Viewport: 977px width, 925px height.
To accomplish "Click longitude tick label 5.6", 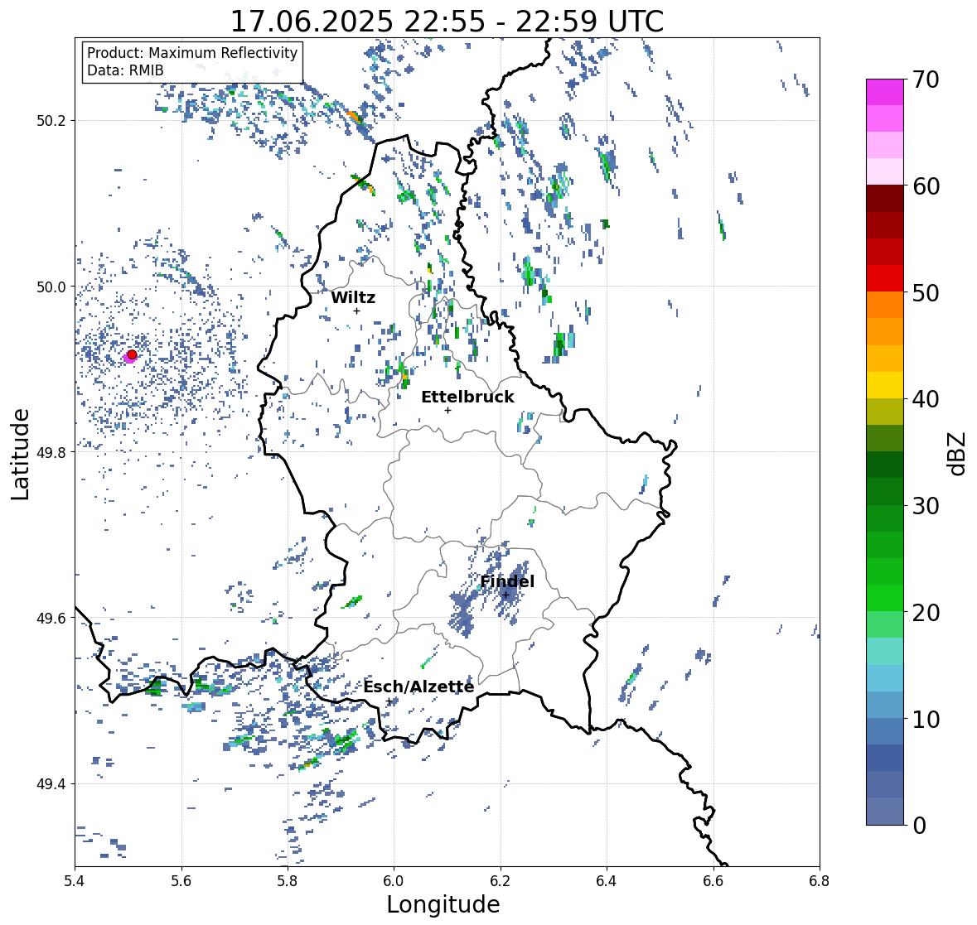I will point(181,880).
